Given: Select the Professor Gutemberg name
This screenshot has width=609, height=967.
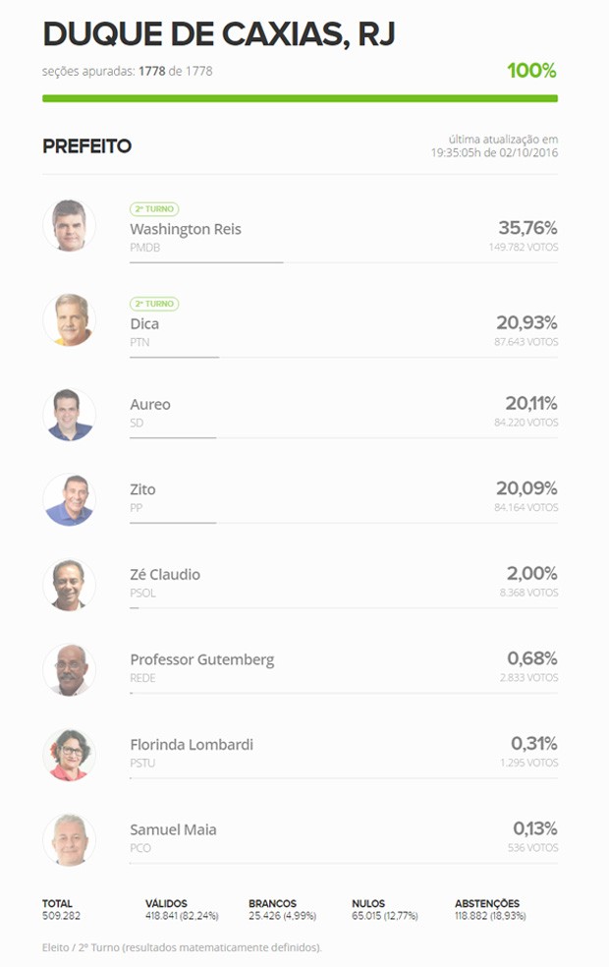Looking at the screenshot, I should coord(202,659).
